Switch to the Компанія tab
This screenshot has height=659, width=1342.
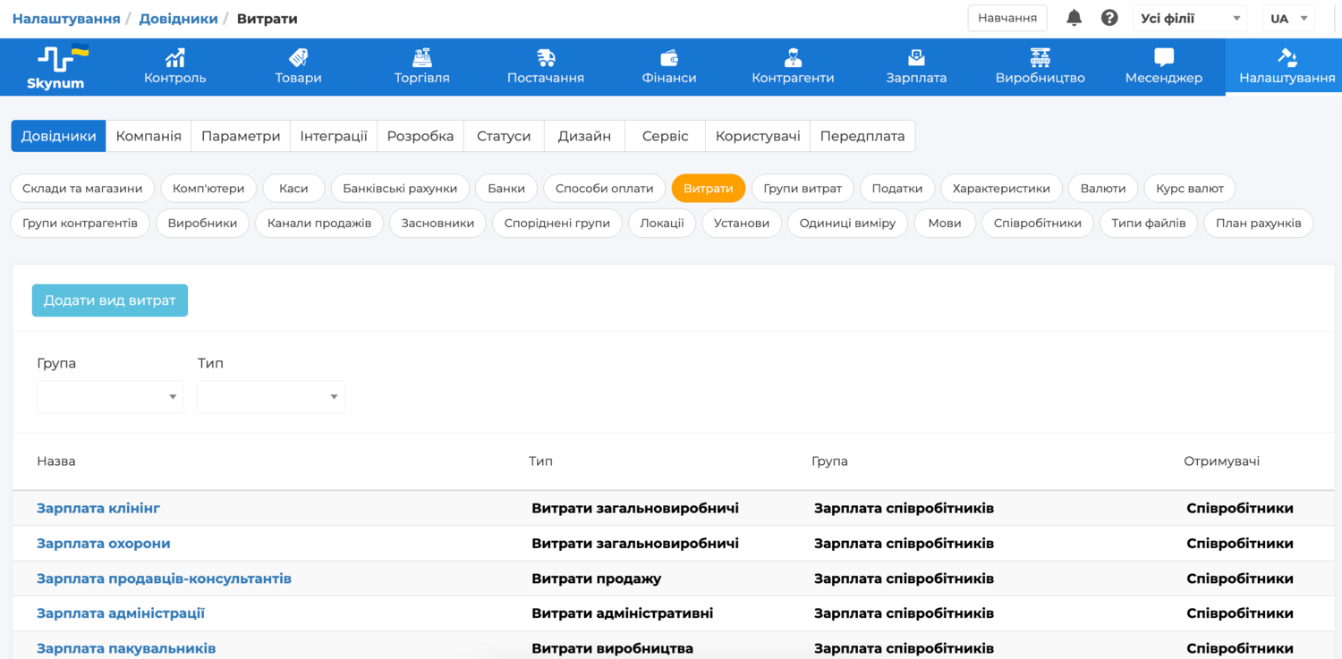pyautogui.click(x=149, y=136)
